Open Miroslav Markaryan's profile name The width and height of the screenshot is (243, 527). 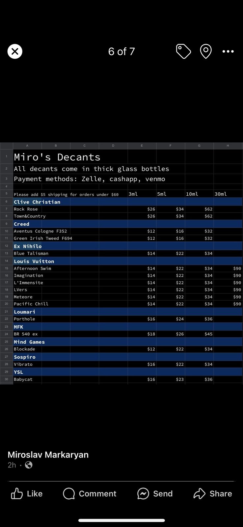pos(48,455)
